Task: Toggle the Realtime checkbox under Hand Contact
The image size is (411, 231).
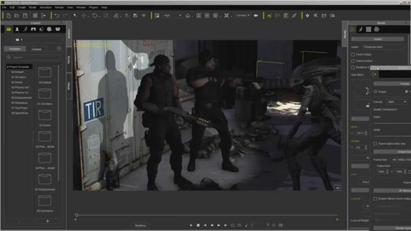Action: (353, 67)
